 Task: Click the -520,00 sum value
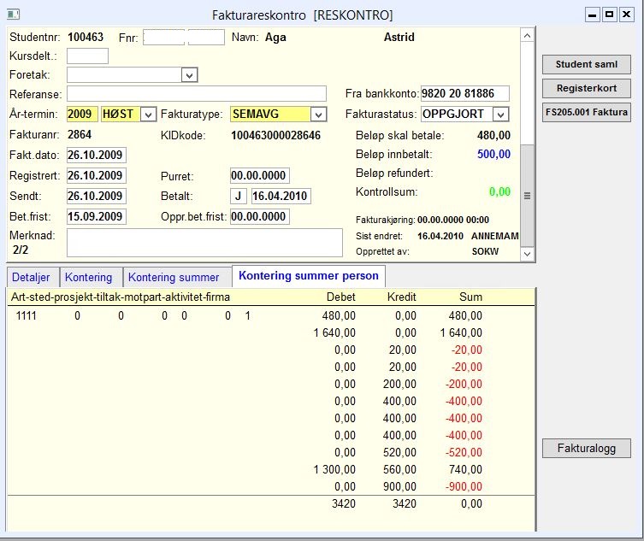point(464,453)
